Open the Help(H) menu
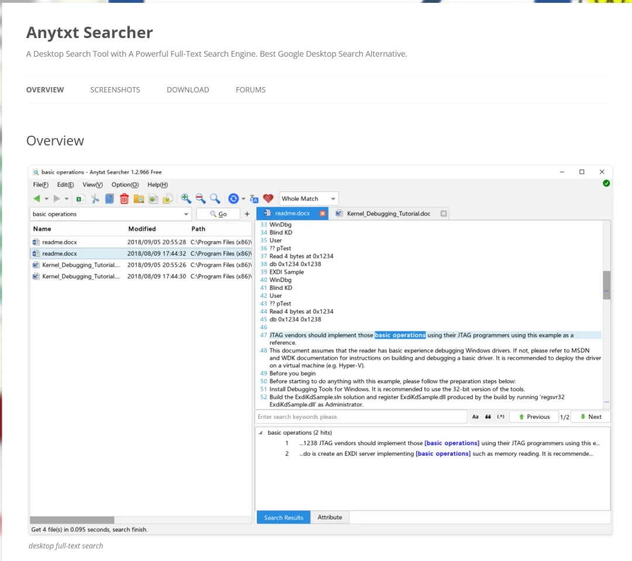The height and width of the screenshot is (561, 632). [157, 185]
